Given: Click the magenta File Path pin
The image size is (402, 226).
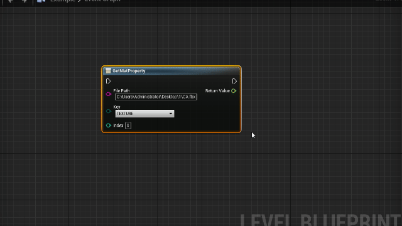Looking at the screenshot, I should click(109, 94).
